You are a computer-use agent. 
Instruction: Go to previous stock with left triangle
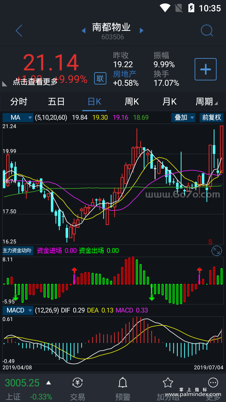pos(83,30)
